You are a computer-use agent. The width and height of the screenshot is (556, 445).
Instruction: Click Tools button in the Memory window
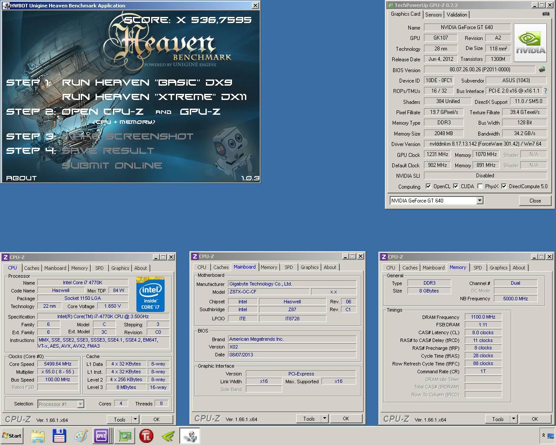tap(498, 419)
